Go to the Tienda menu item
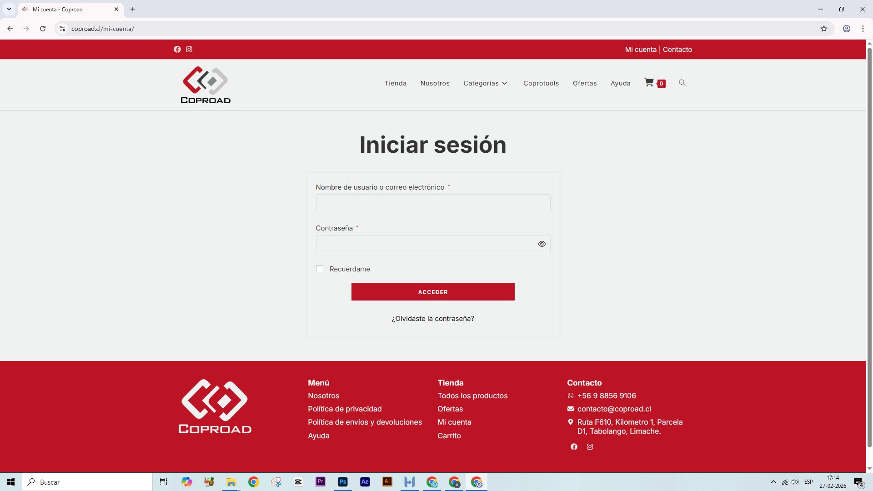 395,83
